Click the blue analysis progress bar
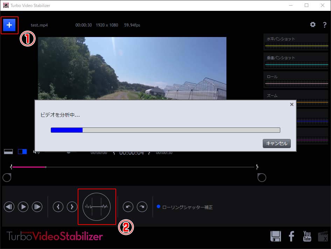331x249 pixels. pyautogui.click(x=165, y=130)
